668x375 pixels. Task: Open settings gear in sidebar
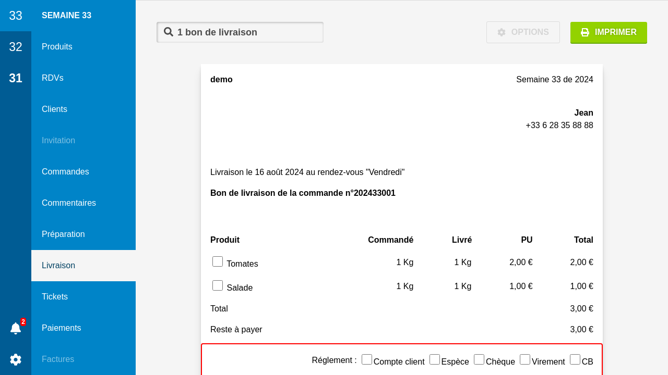pos(16,359)
